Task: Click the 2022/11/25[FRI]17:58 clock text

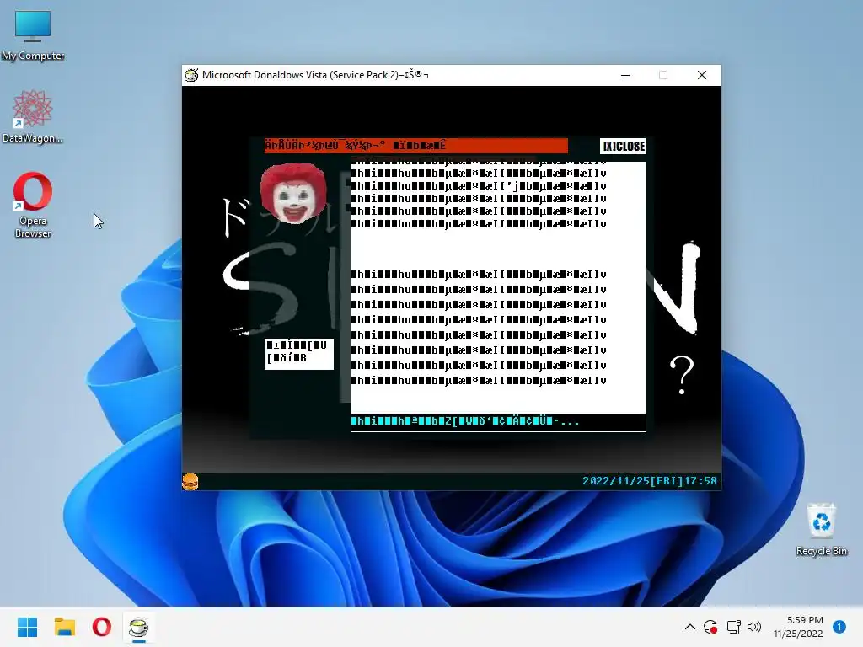Action: coord(650,481)
